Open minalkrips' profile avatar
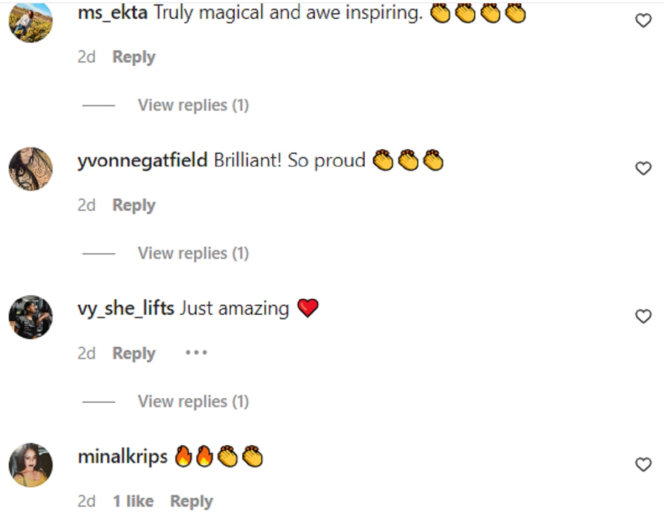 click(31, 465)
